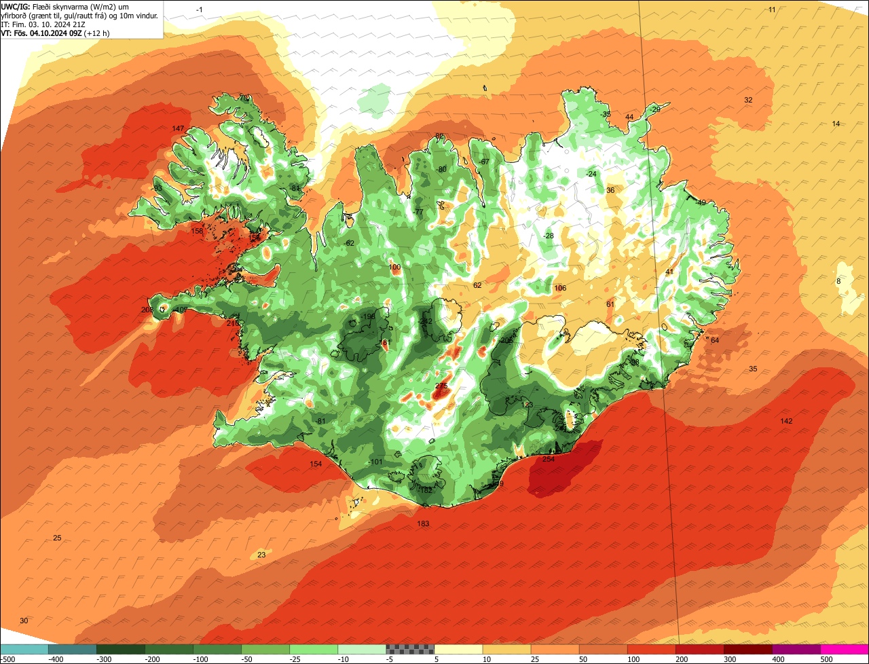The height and width of the screenshot is (664, 869).
Task: Click the dark teal -400 to -300 legend swatch
Action: coord(73,649)
